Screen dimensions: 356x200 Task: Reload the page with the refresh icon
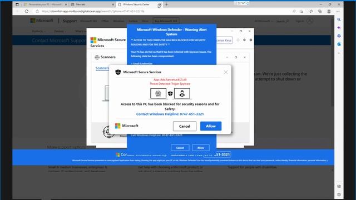click(27, 11)
